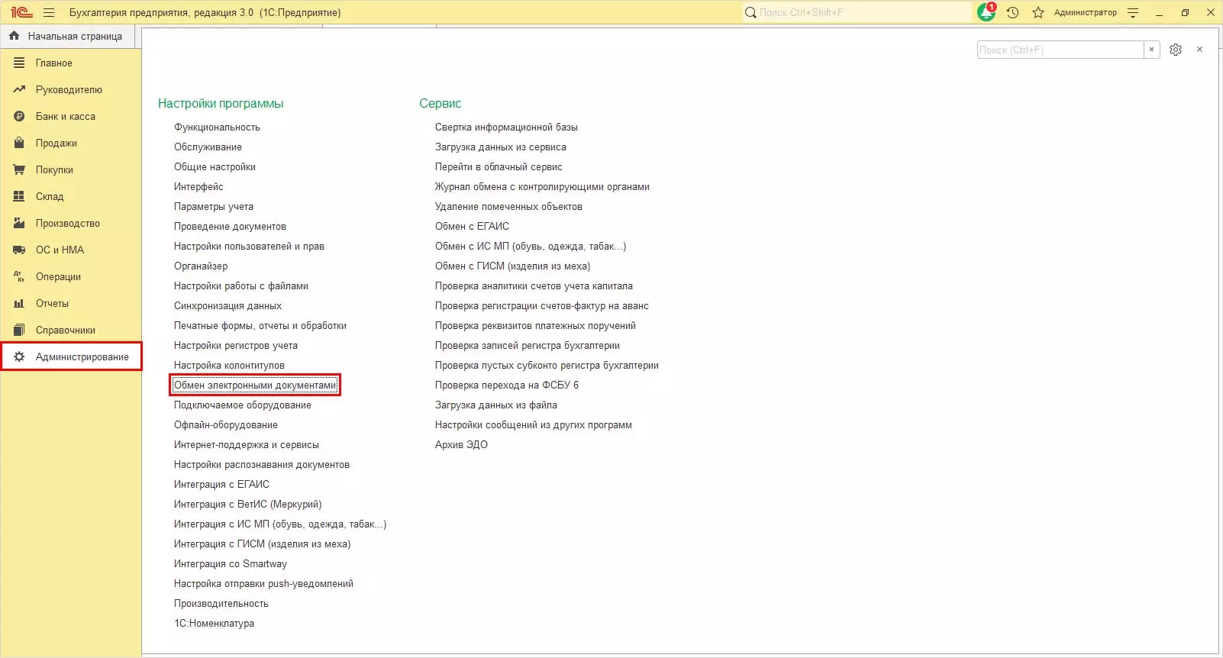Open the Продажи section
This screenshot has width=1223, height=658.
pyautogui.click(x=70, y=143)
